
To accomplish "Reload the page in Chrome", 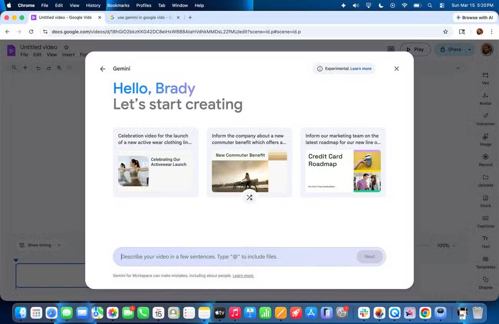I will click(31, 32).
